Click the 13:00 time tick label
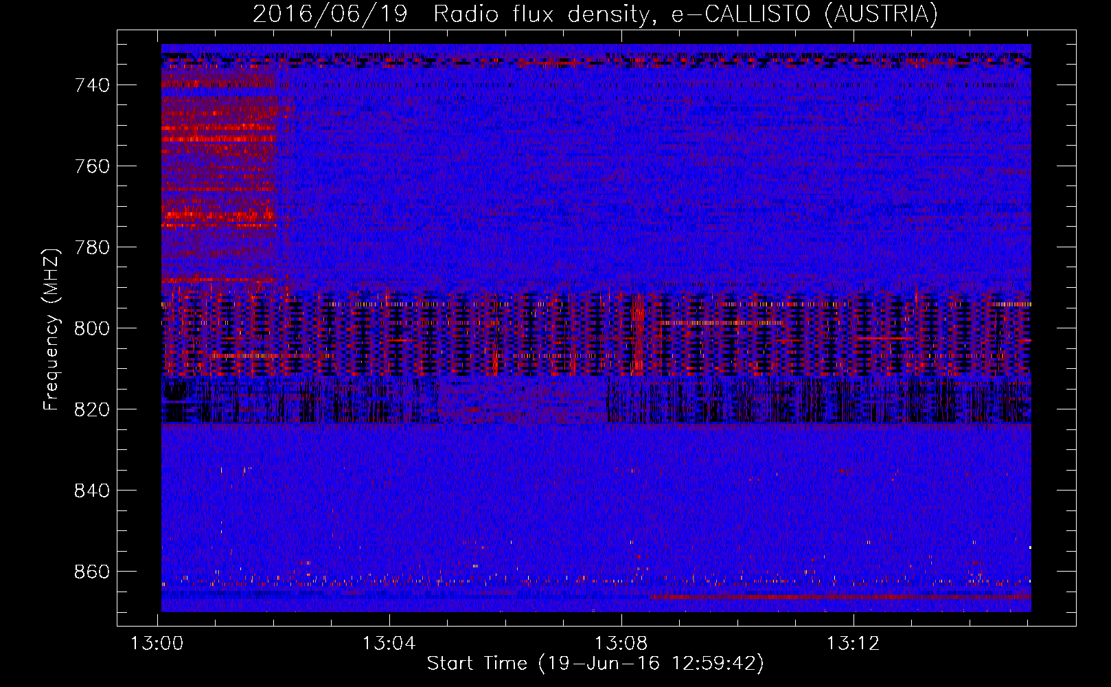The image size is (1111, 687). click(x=158, y=644)
